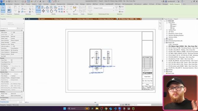Click the Save selection button
This screenshot has height=111, width=198.
[x=121, y=7]
